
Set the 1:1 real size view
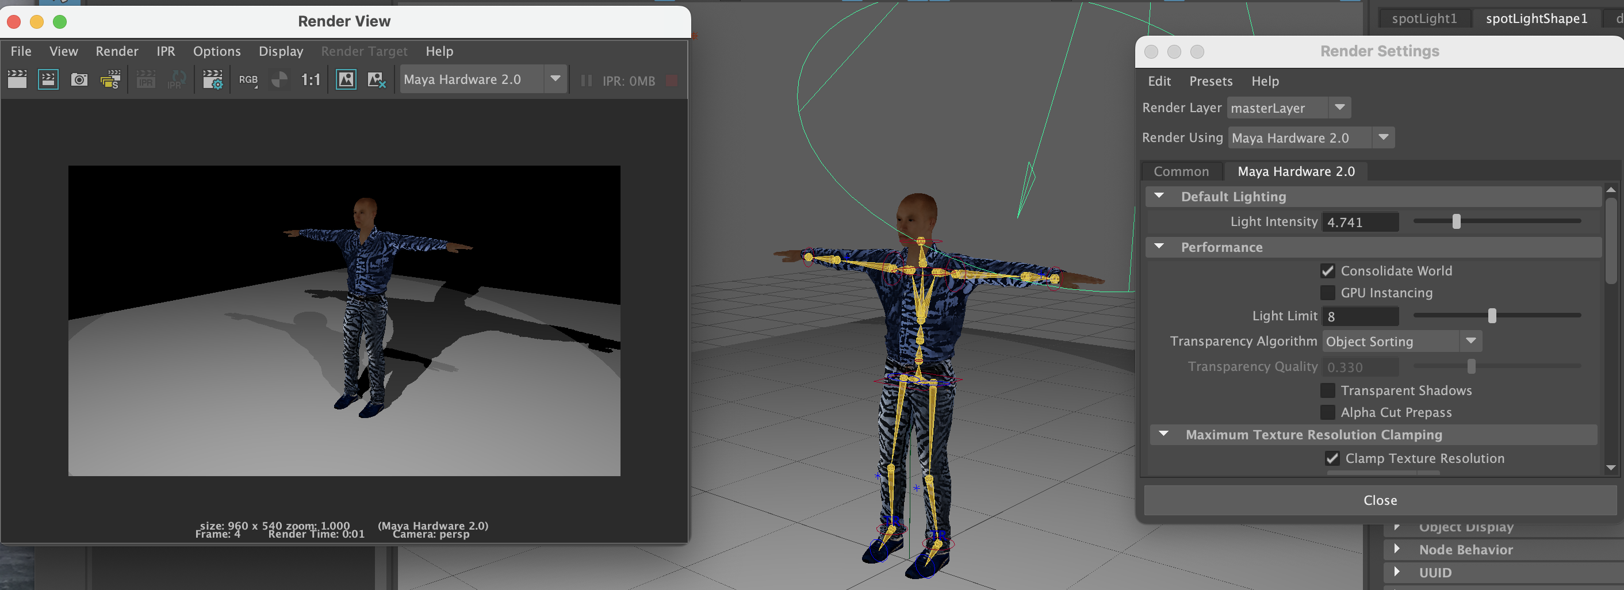(310, 79)
